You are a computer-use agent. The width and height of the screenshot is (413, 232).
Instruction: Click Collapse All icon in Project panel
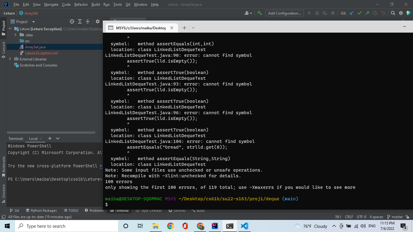(88, 21)
